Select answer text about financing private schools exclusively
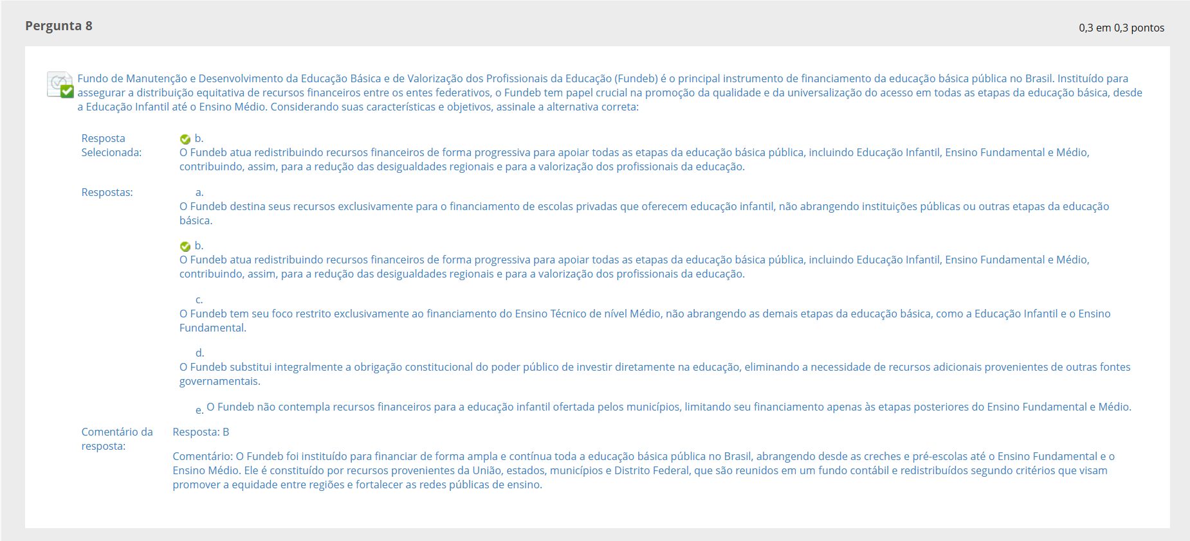This screenshot has width=1190, height=541. (643, 213)
